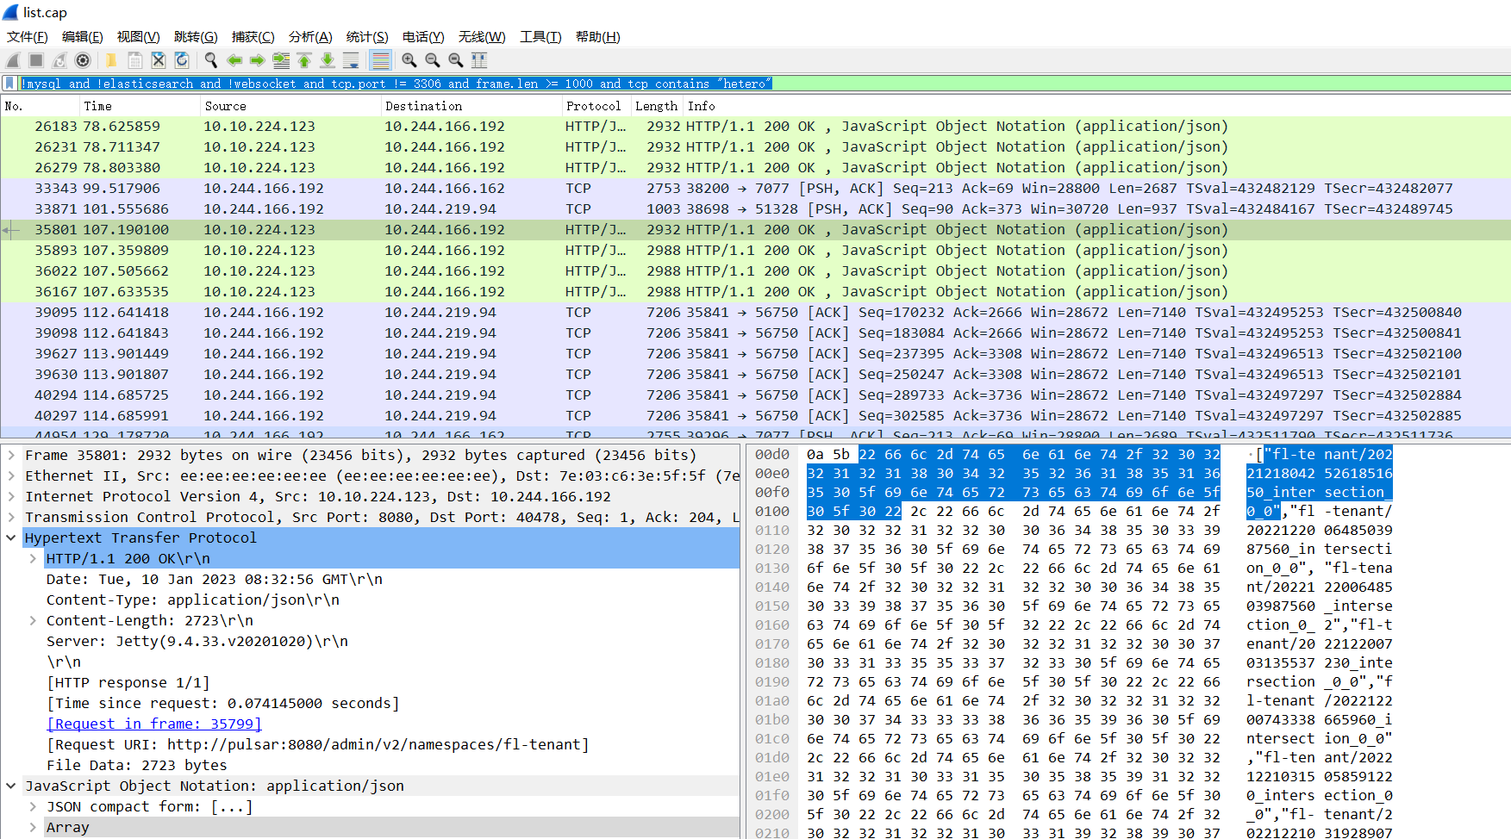Expand the JSON compact form node
The image size is (1511, 839).
pos(33,806)
